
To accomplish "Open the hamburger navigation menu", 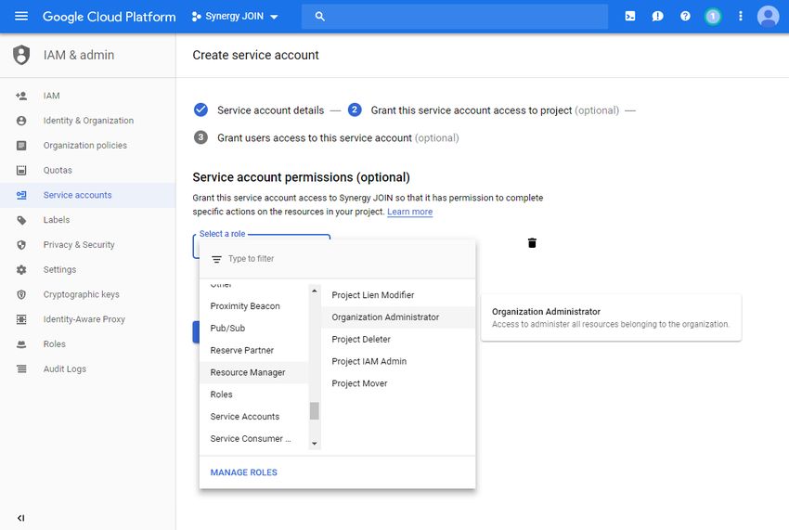I will click(21, 16).
